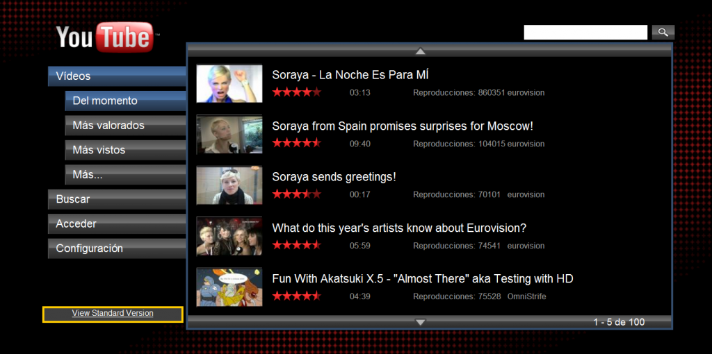Click the 04:39 duration text
This screenshot has width=712, height=354.
pos(359,297)
